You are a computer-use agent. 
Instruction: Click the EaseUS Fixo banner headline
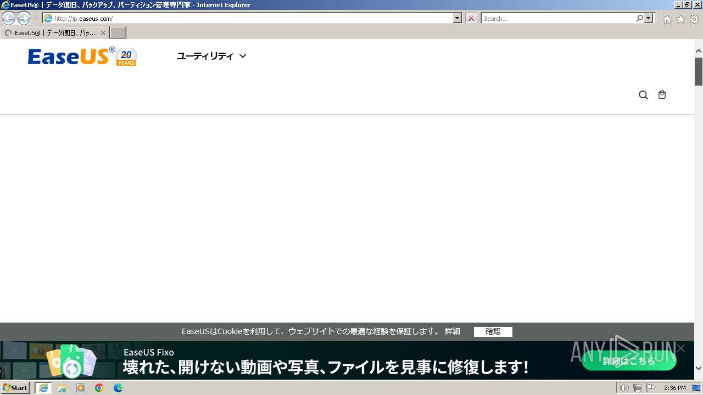(x=326, y=367)
